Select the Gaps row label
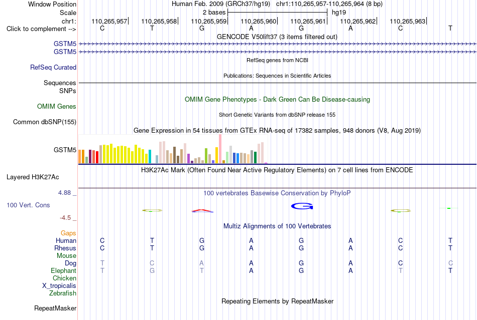The image size is (477, 320). 68,233
